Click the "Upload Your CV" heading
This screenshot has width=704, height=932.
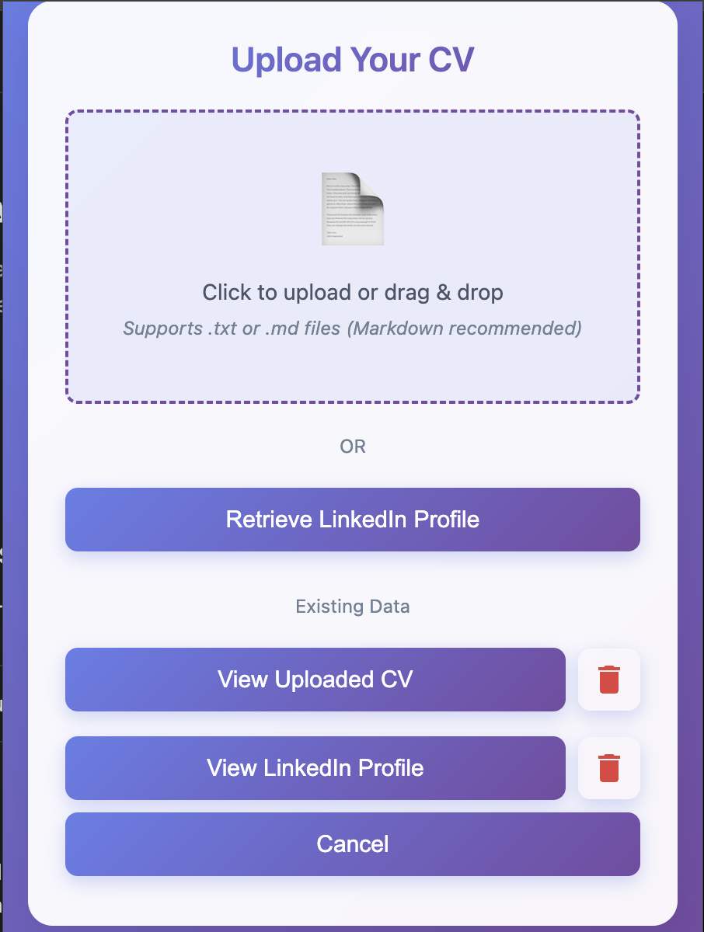tap(353, 60)
